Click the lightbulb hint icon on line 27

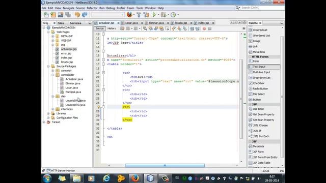point(98,107)
